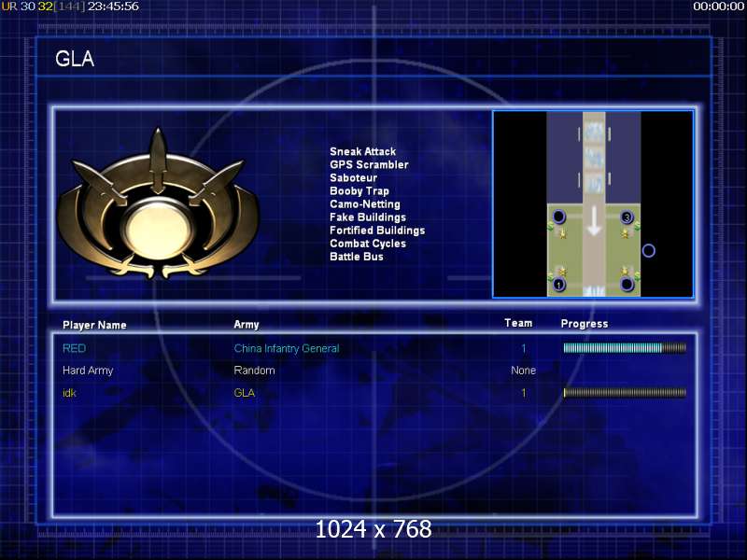Image resolution: width=747 pixels, height=560 pixels.
Task: Select the Battle Bus entry
Action: 357,257
